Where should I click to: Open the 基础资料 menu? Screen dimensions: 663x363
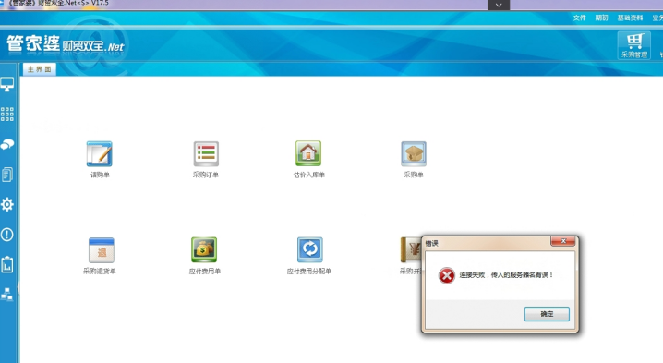click(x=630, y=18)
